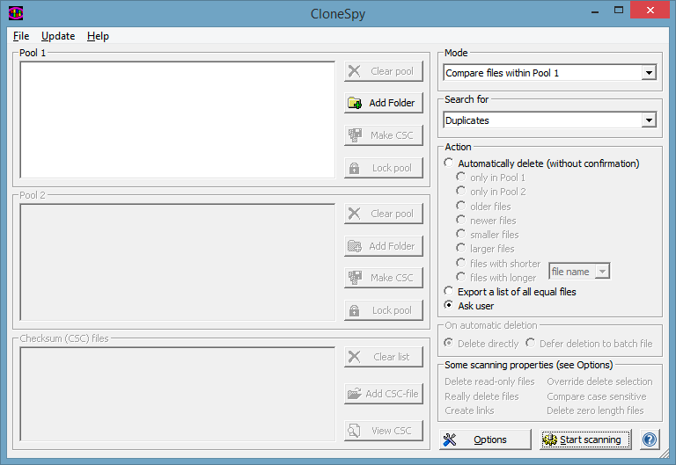Click the Add CSC-file button
676x465 pixels.
pyautogui.click(x=383, y=394)
